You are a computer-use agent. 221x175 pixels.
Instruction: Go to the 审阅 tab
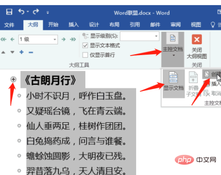176,25
